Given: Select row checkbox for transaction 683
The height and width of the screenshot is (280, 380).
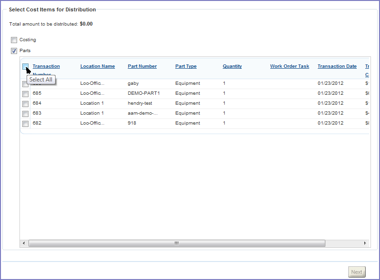Looking at the screenshot, I should [x=25, y=114].
